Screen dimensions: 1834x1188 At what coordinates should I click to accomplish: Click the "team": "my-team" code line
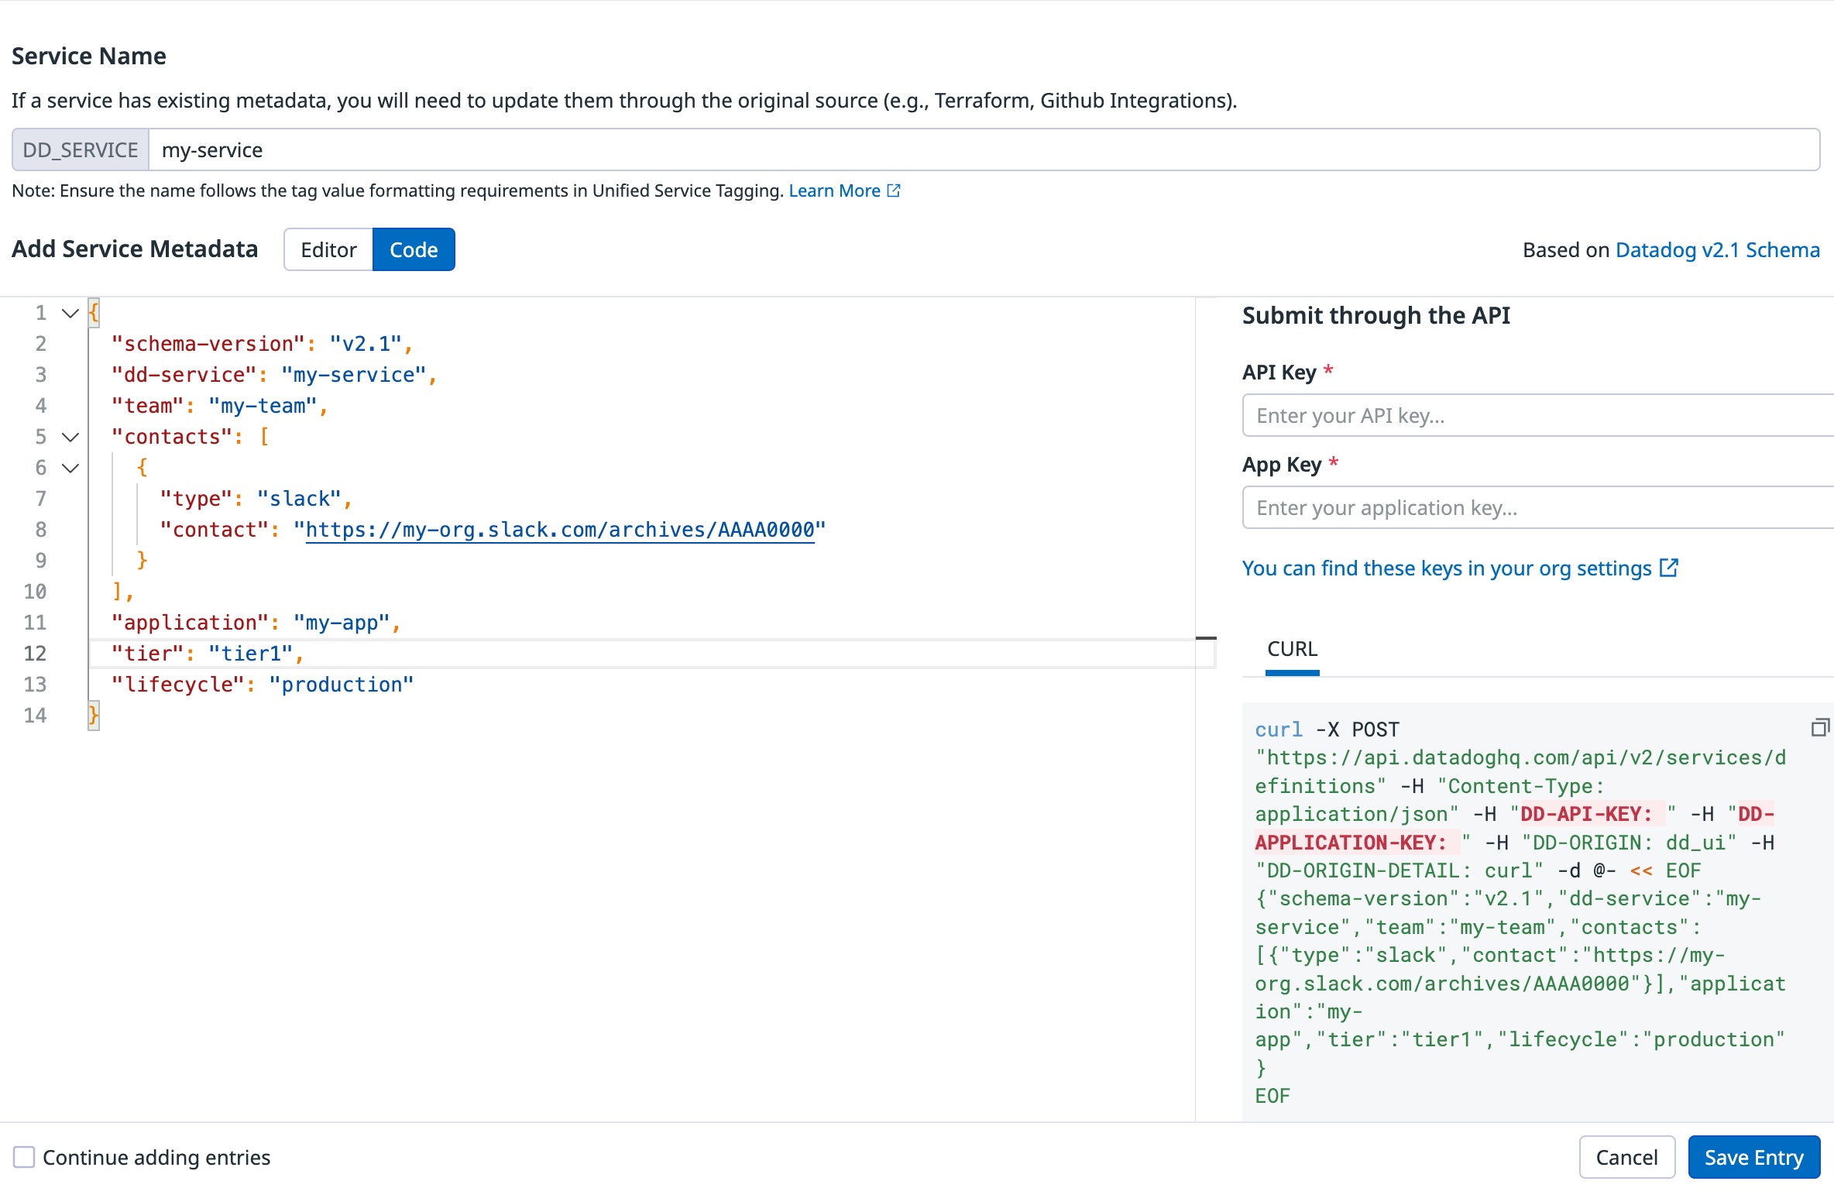pos(219,406)
